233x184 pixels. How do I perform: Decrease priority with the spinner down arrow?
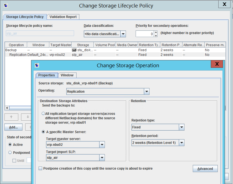[x=156, y=35]
